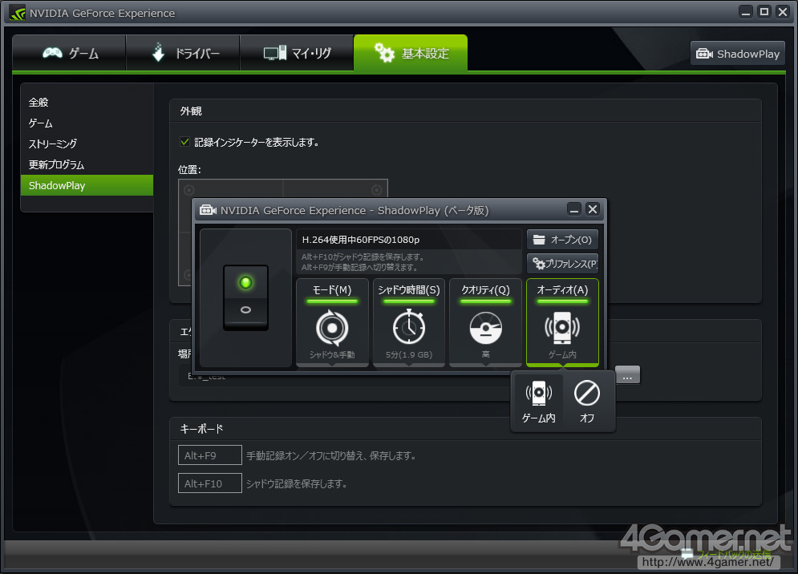Click the ShadowPlay button at top right
Viewport: 798px width, 574px height.
737,54
